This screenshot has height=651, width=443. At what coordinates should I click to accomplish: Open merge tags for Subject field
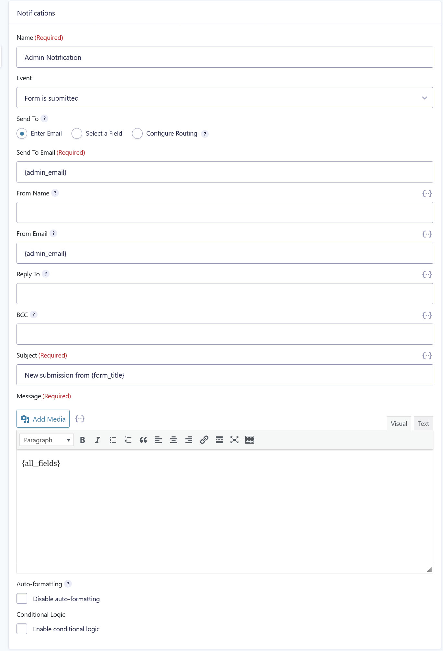[x=427, y=356]
